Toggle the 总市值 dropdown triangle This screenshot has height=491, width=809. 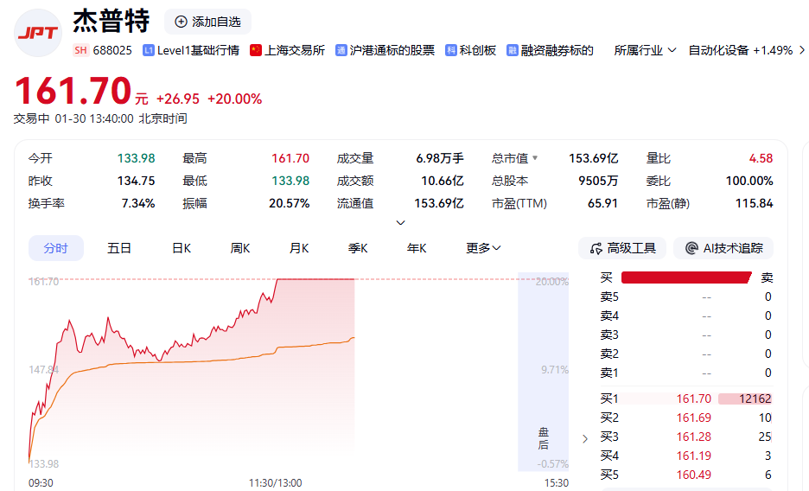[535, 158]
